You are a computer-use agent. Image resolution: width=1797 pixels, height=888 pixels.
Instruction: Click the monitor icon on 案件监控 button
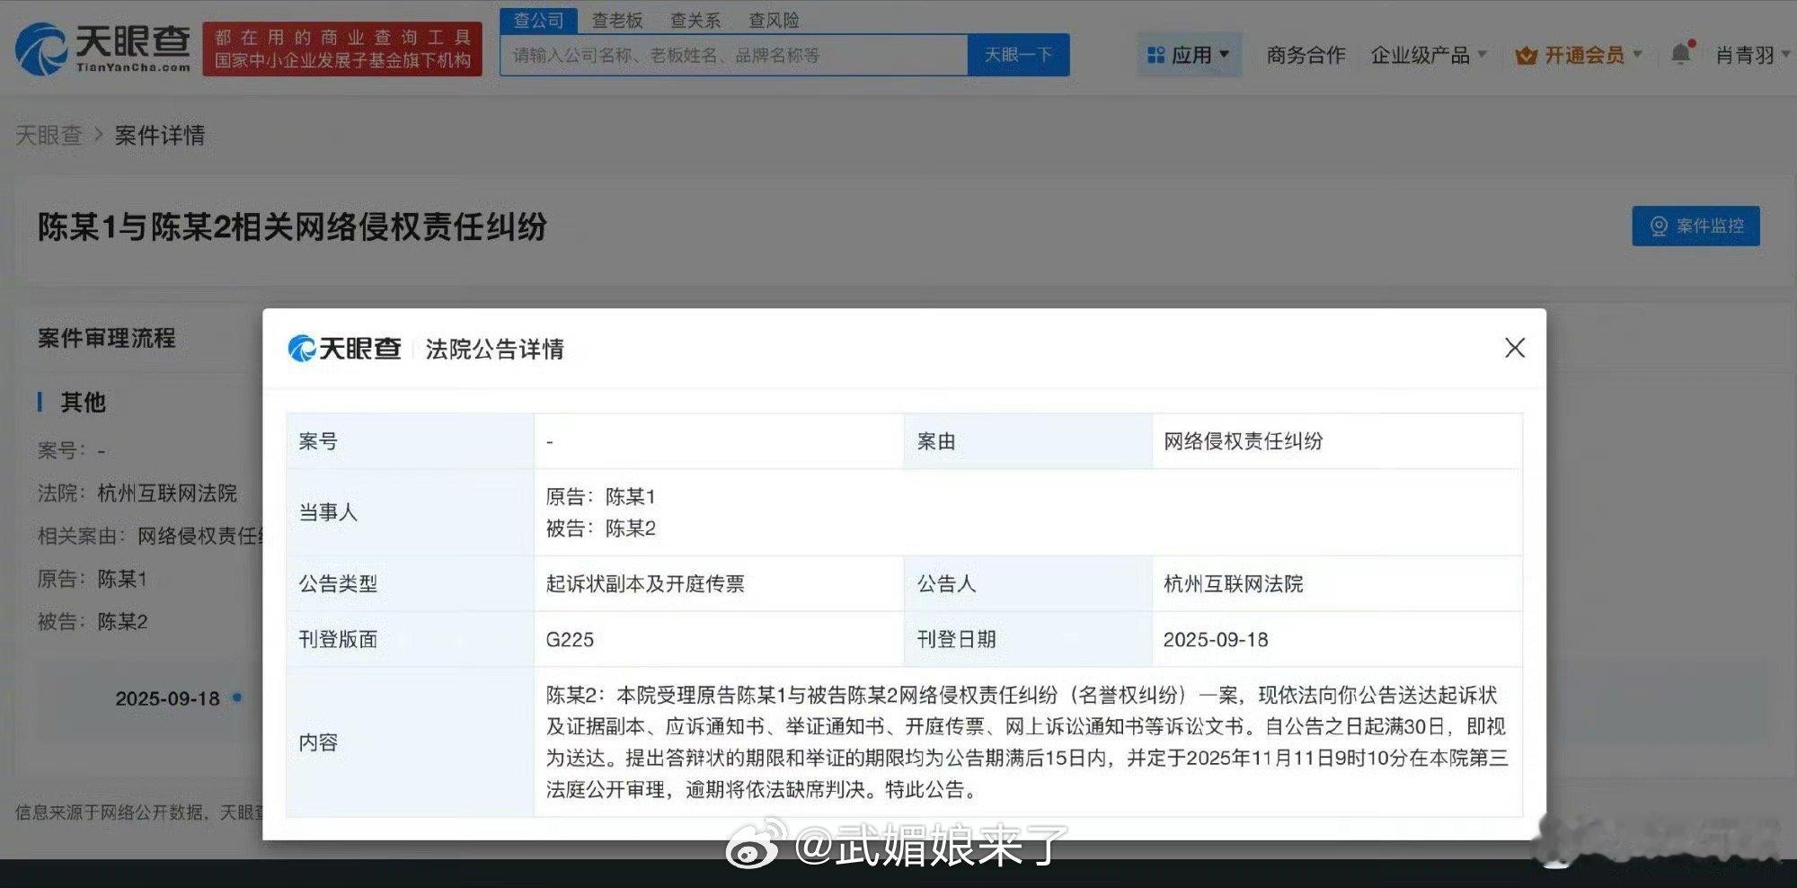(x=1661, y=226)
